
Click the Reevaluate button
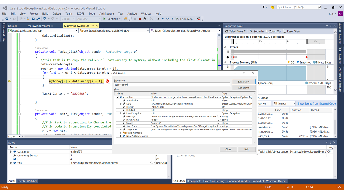tap(244, 82)
